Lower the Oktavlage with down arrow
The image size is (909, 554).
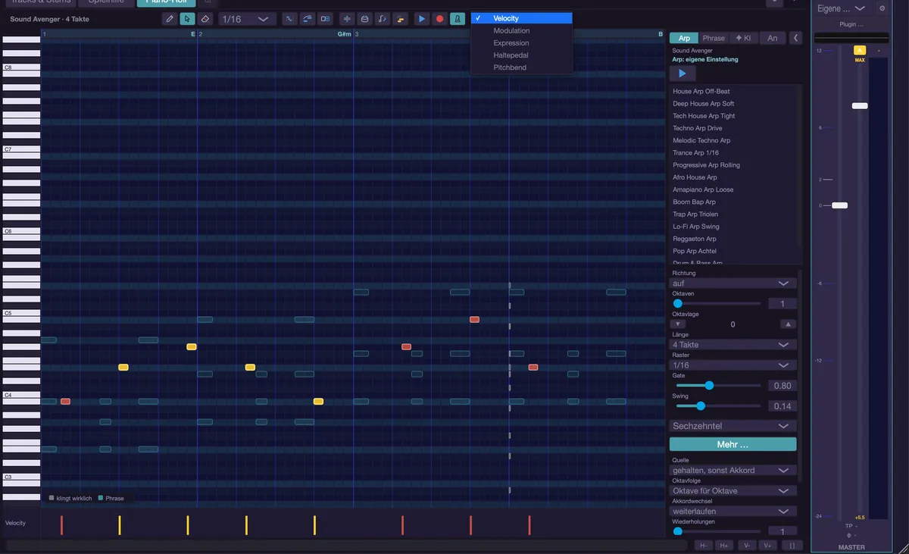tap(679, 324)
